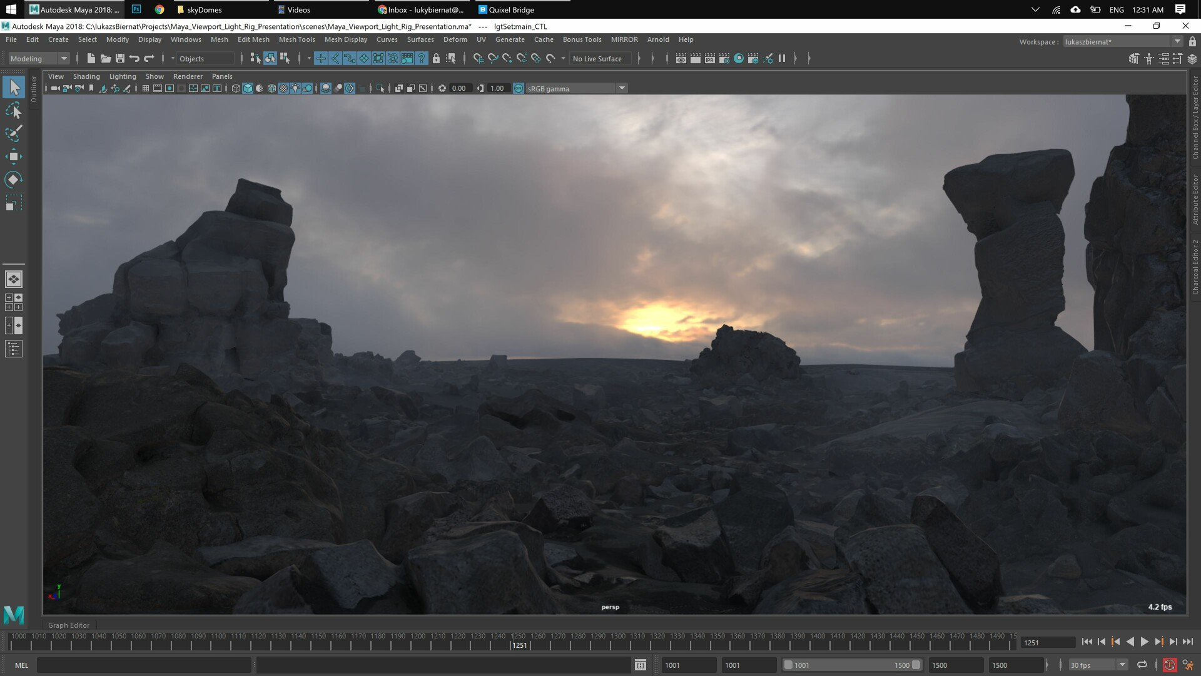Image resolution: width=1201 pixels, height=676 pixels.
Task: Toggle textured display in viewport
Action: pyautogui.click(x=283, y=88)
